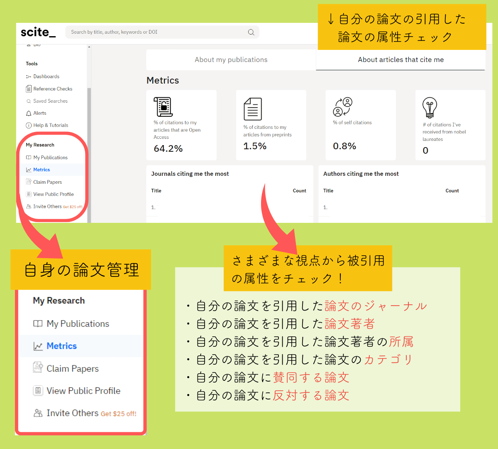The width and height of the screenshot is (498, 449).
Task: Click the scite_ logo
Action: [x=38, y=32]
